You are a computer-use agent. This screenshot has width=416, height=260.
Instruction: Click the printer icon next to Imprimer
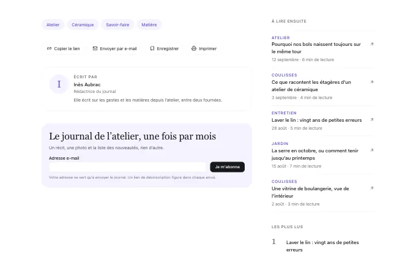194,48
